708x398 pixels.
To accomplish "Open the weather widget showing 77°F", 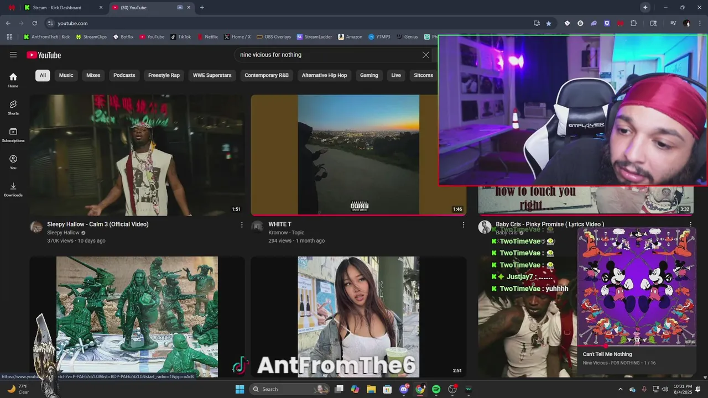I will (18, 389).
